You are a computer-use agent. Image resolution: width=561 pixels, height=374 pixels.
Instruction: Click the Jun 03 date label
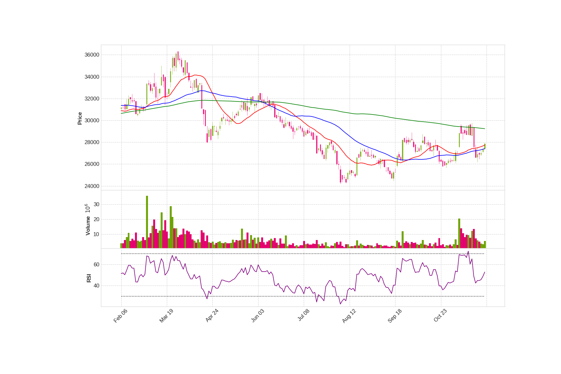point(258,316)
